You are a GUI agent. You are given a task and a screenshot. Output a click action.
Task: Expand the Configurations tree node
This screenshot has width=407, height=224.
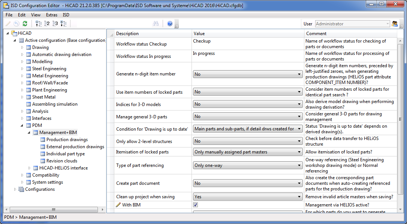[x=15, y=189]
